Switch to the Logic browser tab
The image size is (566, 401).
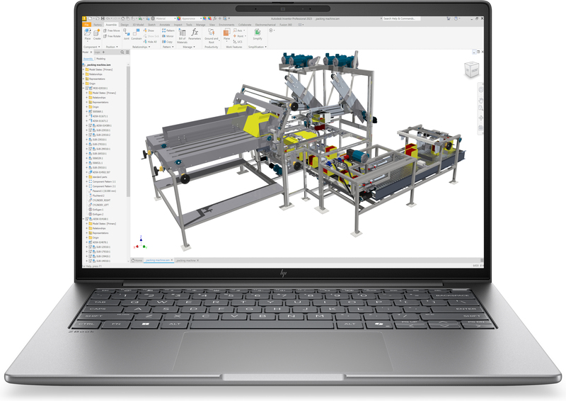[98, 52]
